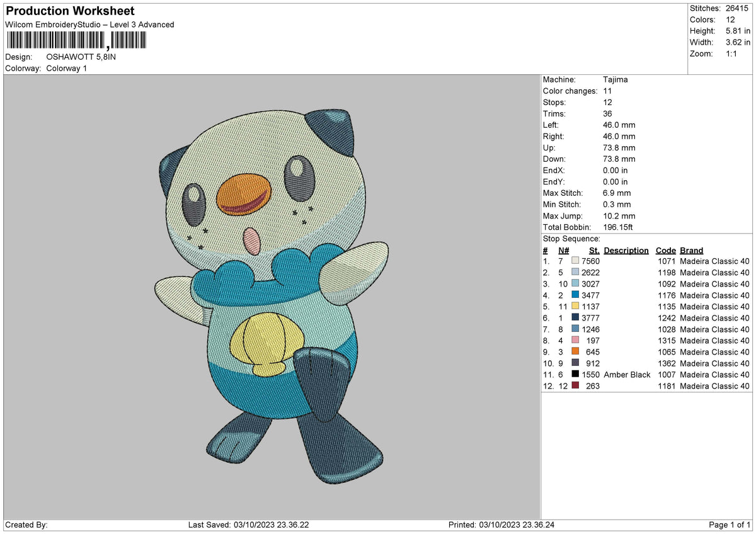Click the Production Worksheet title
Image resolution: width=756 pixels, height=534 pixels.
coord(70,11)
